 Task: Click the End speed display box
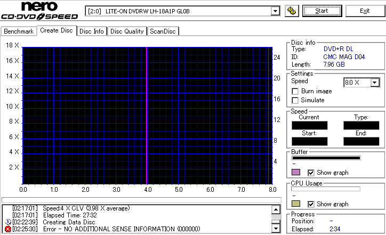(361, 142)
